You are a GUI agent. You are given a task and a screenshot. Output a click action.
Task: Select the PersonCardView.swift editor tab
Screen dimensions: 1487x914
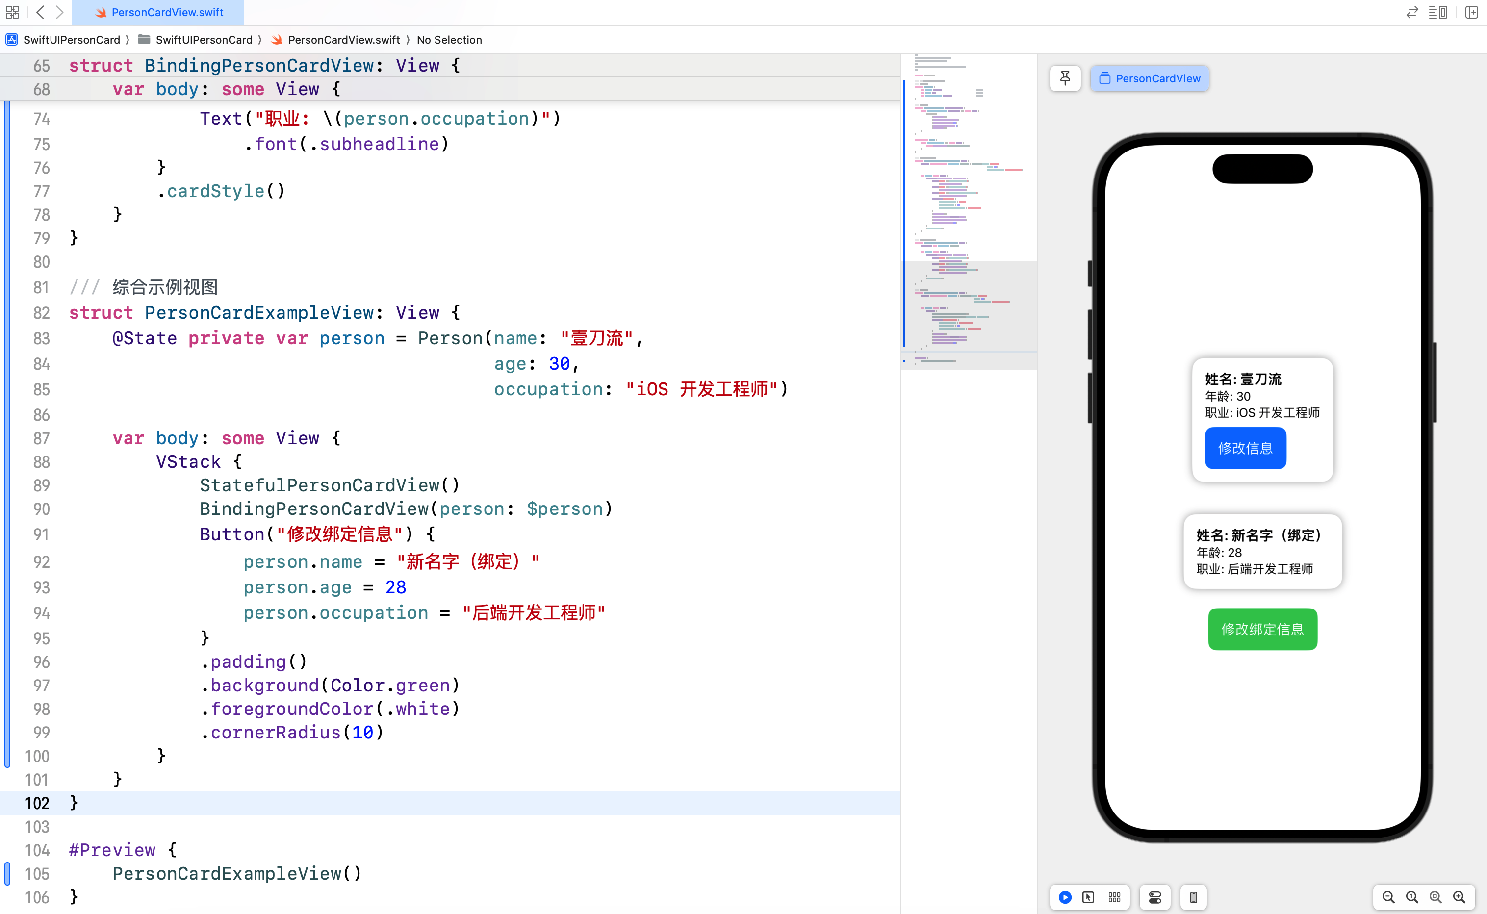(x=158, y=12)
